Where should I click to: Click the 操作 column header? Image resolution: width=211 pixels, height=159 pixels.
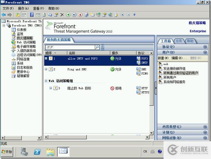point(123,53)
